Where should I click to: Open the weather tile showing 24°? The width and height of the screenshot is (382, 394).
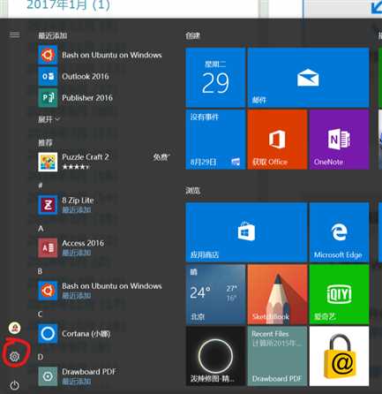click(215, 294)
